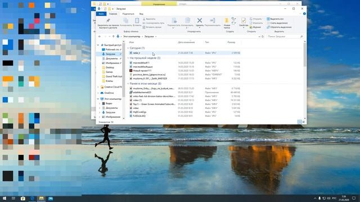The height and width of the screenshot is (202, 360).
Task: Click Вставить ярлык in the ribbon
Action: [x=152, y=27]
